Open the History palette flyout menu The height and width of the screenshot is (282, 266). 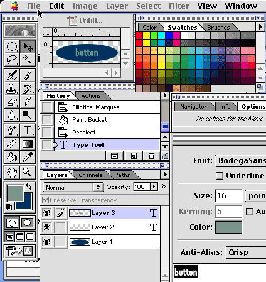click(x=165, y=95)
